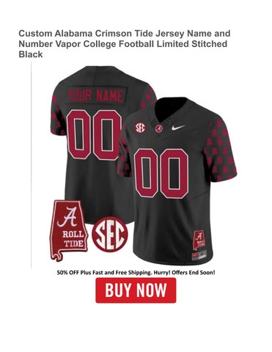Click the word Black in the title
This screenshot has width=272, height=352.
tap(31, 54)
